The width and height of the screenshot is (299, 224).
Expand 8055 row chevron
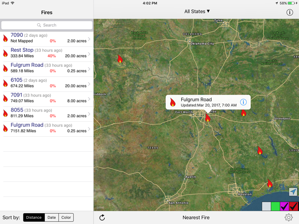tap(89, 114)
